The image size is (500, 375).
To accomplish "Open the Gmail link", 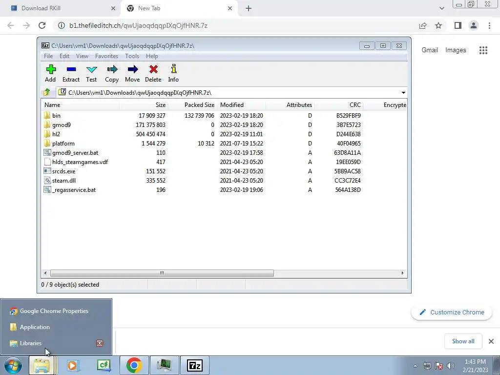I will (x=430, y=50).
